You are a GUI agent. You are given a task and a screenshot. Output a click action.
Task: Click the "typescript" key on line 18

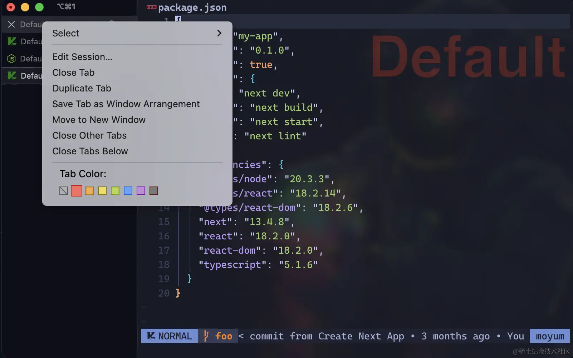[232, 265]
